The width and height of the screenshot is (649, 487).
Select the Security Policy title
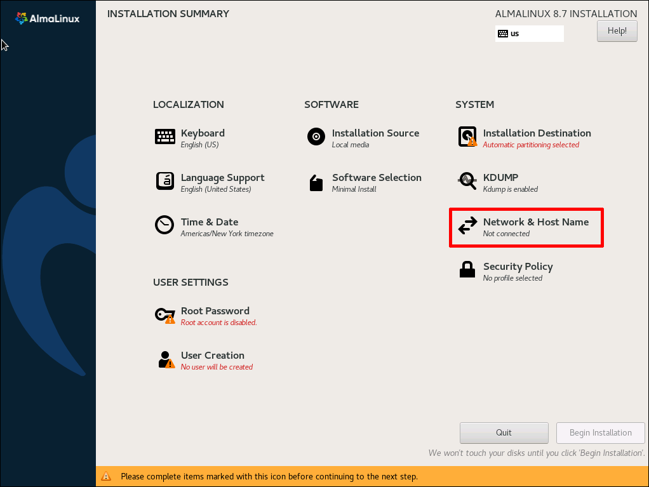click(518, 267)
